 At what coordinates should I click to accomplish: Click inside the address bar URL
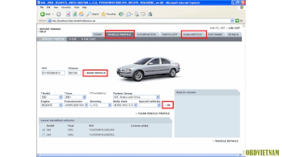[74, 21]
